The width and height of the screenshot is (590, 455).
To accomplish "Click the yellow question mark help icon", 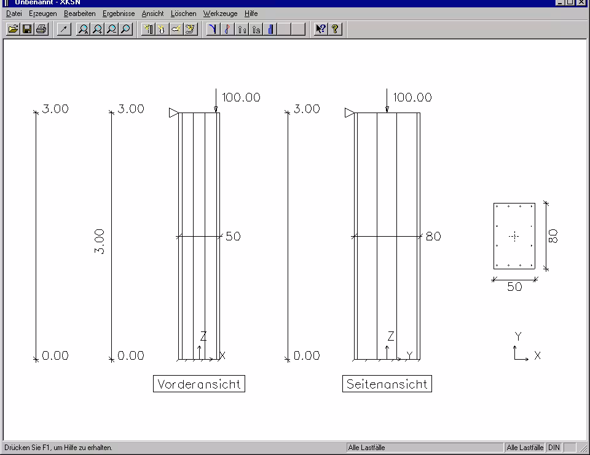I will click(x=335, y=29).
